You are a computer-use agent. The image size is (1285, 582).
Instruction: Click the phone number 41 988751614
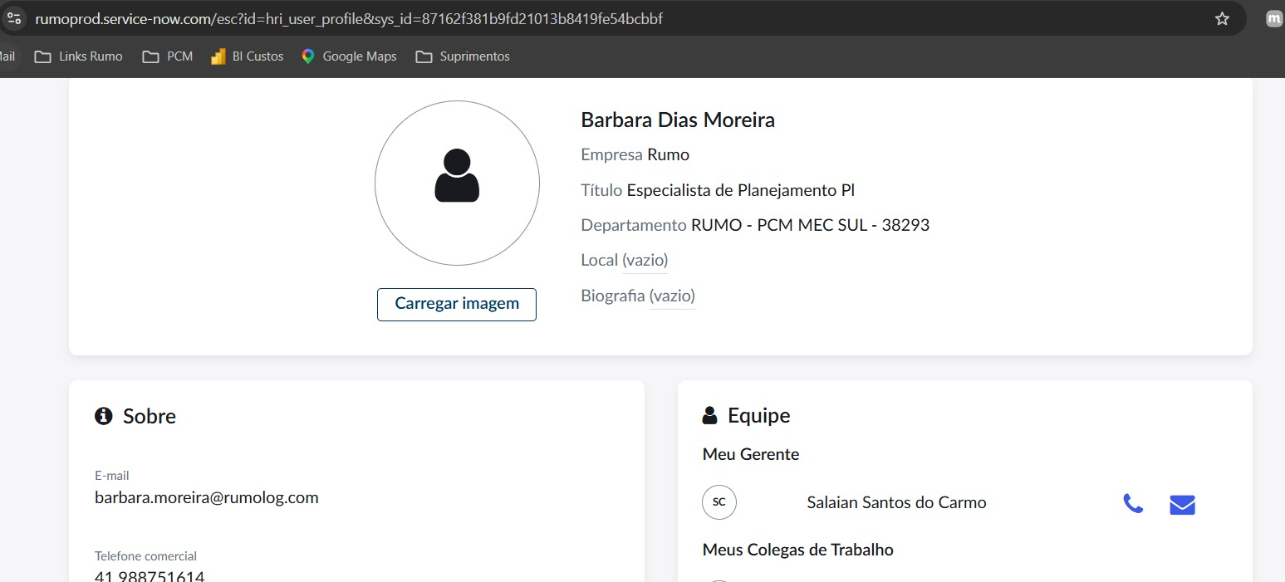150,576
